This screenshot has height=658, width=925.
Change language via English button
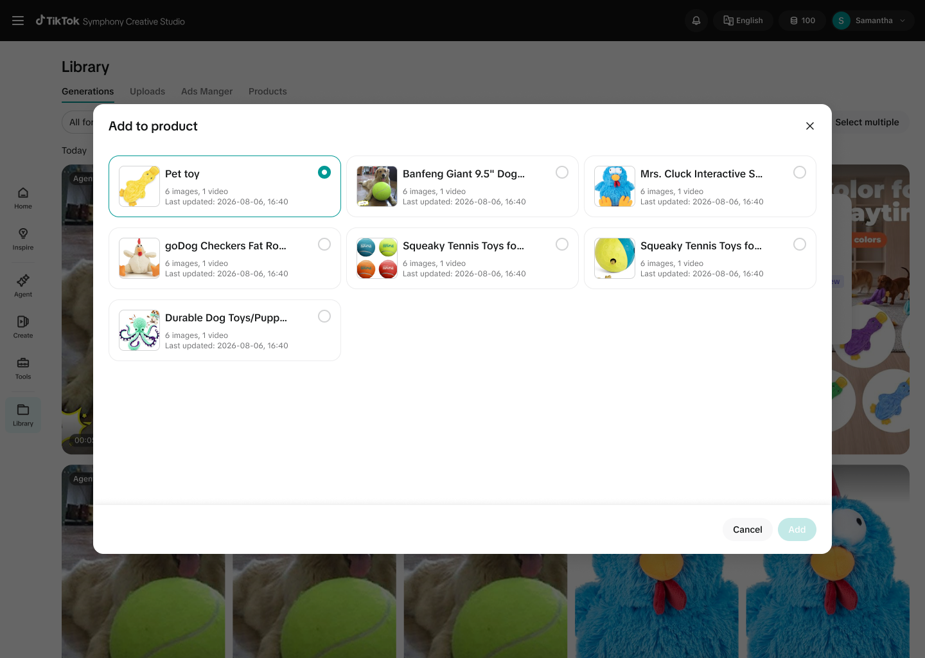[743, 21]
